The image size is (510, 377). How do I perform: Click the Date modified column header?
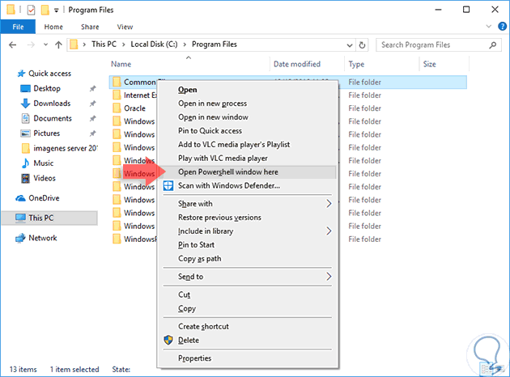pos(297,64)
